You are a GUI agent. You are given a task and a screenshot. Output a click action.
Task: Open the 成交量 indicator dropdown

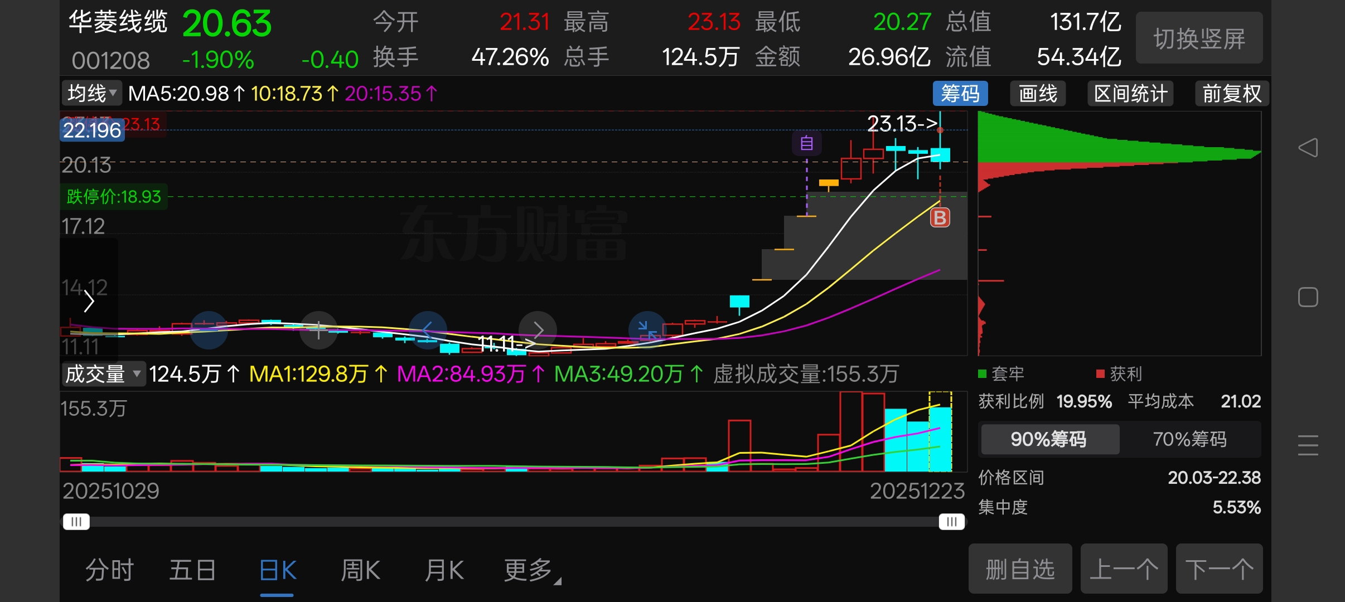(x=104, y=374)
